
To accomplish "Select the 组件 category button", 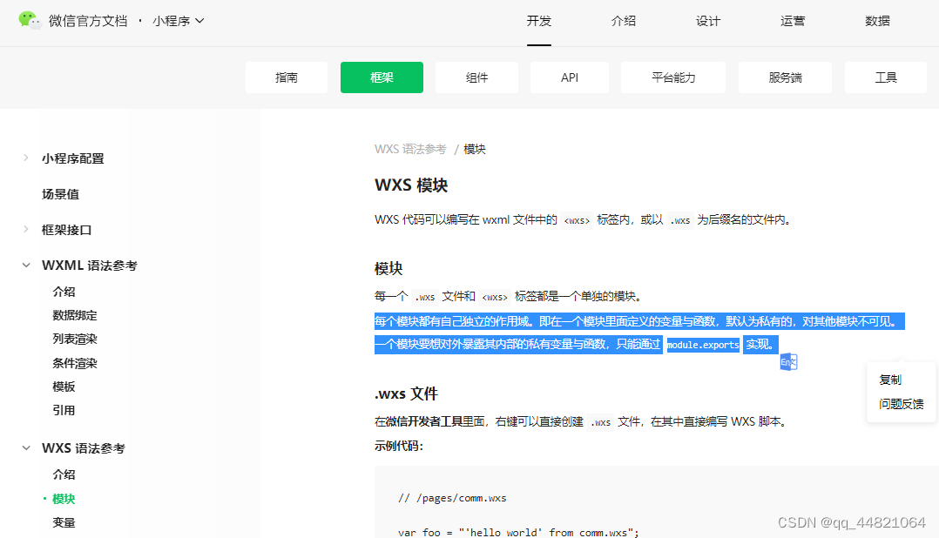I will (x=476, y=77).
